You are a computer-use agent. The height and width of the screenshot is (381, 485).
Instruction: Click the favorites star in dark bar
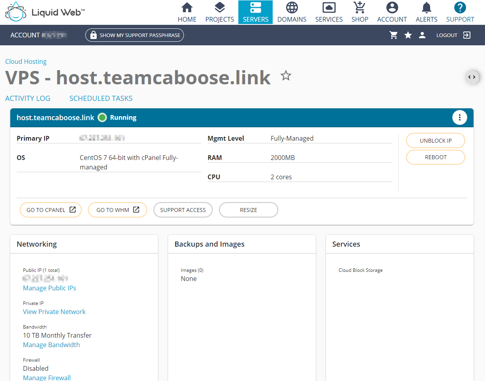408,35
